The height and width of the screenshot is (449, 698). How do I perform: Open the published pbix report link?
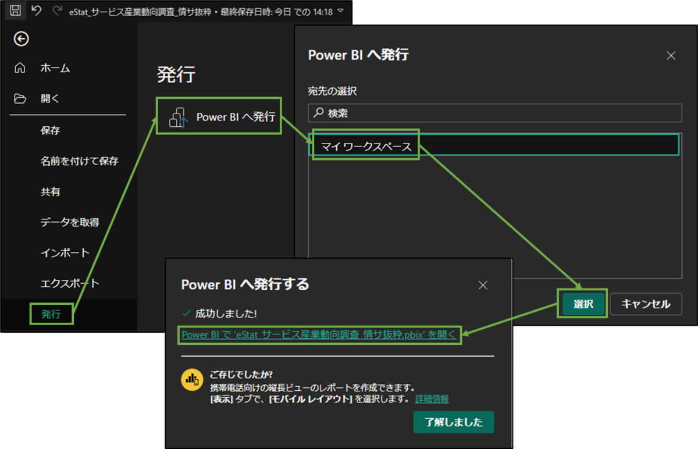[x=319, y=334]
